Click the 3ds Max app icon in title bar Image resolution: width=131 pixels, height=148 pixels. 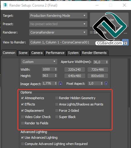[5, 5]
